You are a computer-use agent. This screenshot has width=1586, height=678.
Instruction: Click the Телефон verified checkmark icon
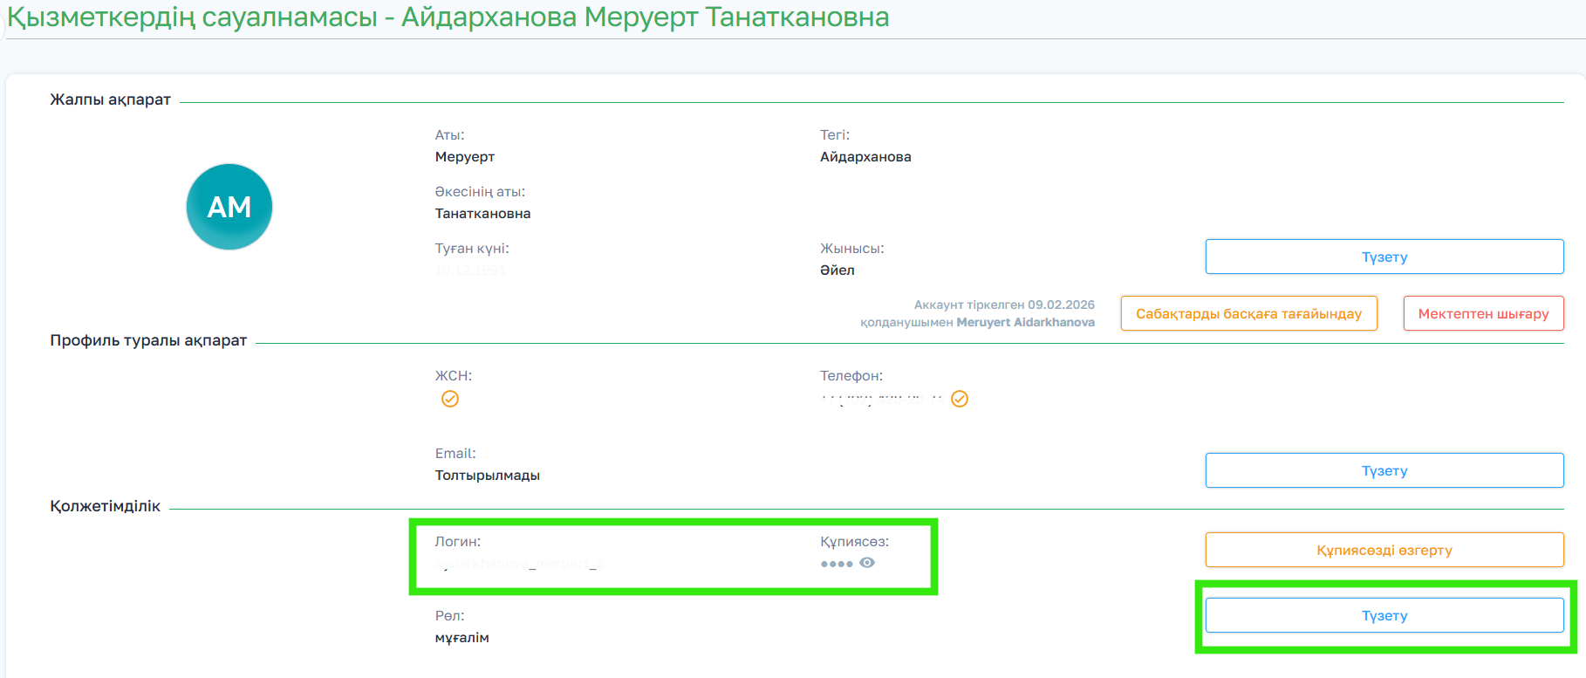coord(960,399)
